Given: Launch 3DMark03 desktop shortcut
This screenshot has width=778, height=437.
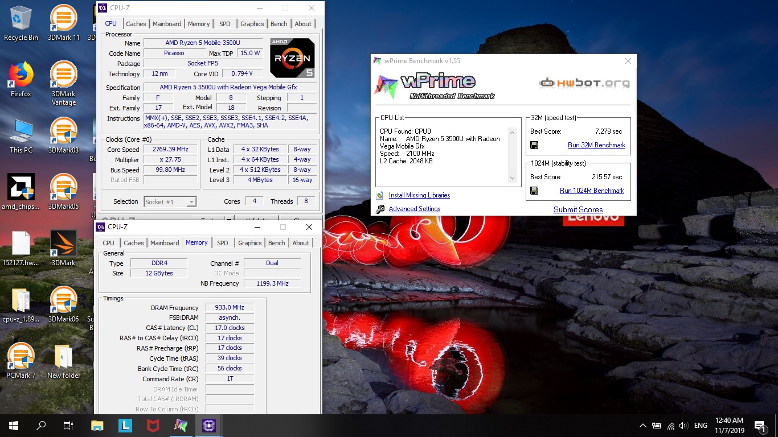Looking at the screenshot, I should pyautogui.click(x=64, y=135).
